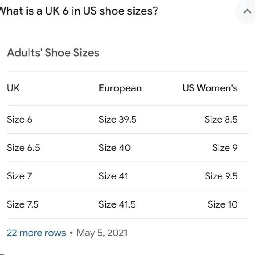Select the UK Size 7.5 cell

(x=23, y=204)
